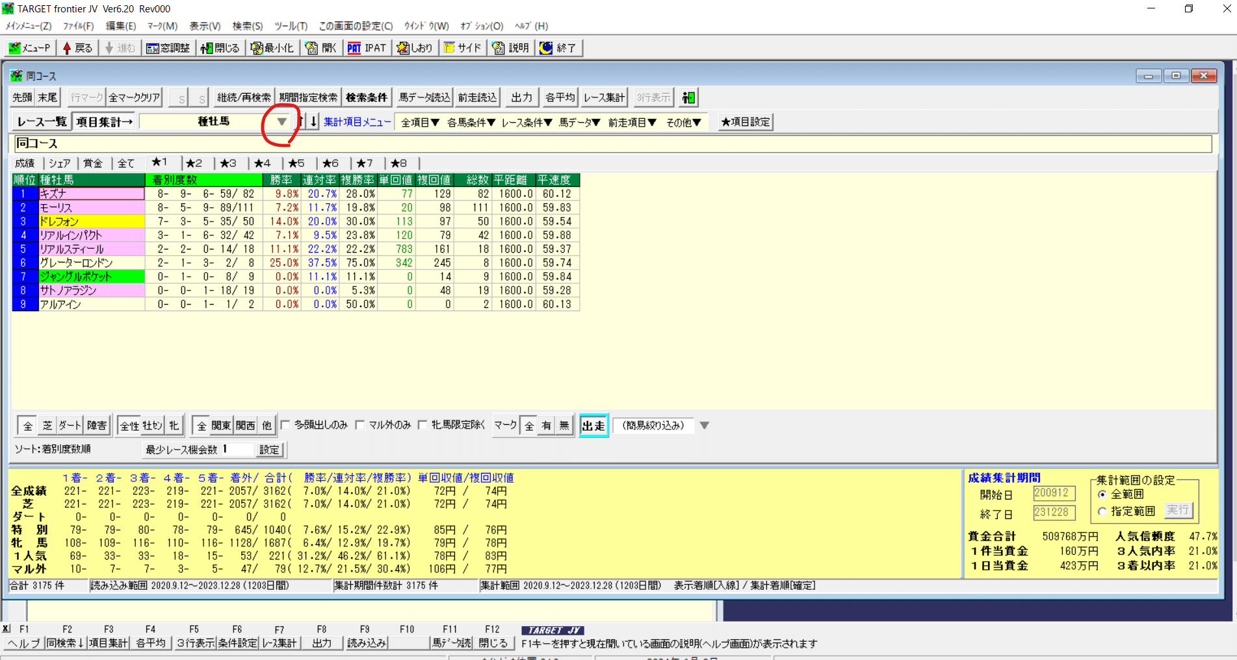Viewport: 1237px width, 660px height.
Task: Click the 終了 exit button
Action: 558,48
